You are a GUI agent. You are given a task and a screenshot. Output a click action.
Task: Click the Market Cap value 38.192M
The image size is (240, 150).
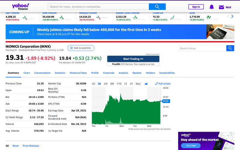click(x=81, y=84)
